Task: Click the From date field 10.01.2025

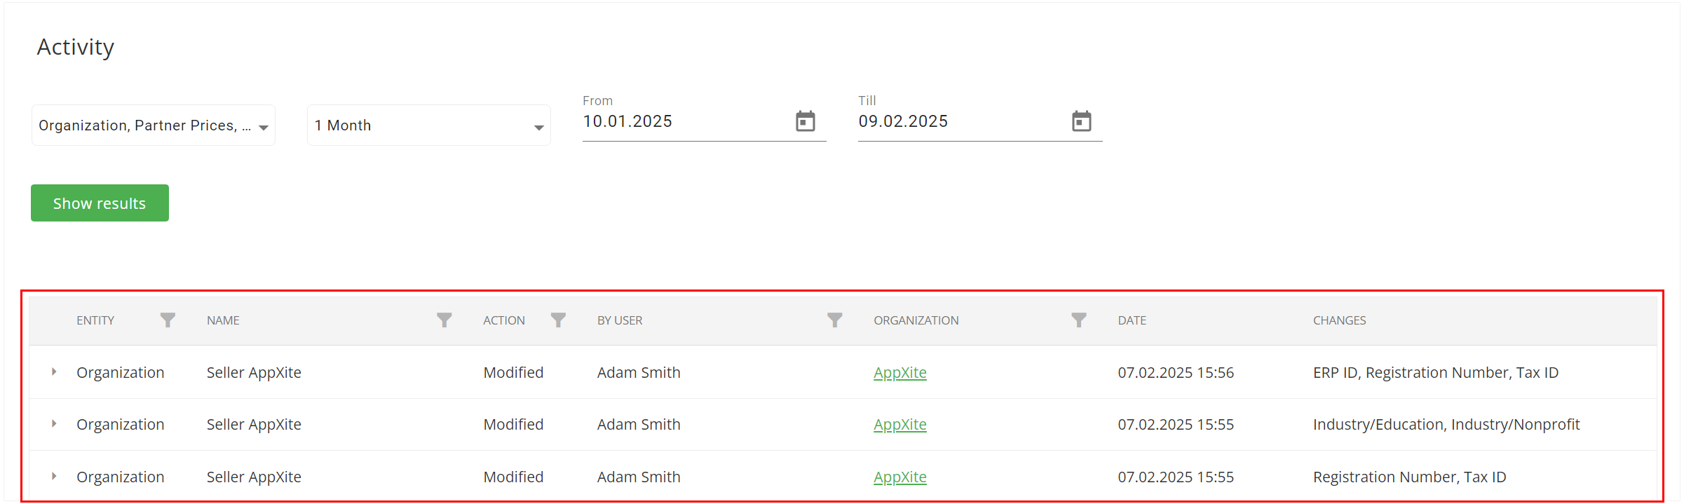Action: pyautogui.click(x=687, y=122)
